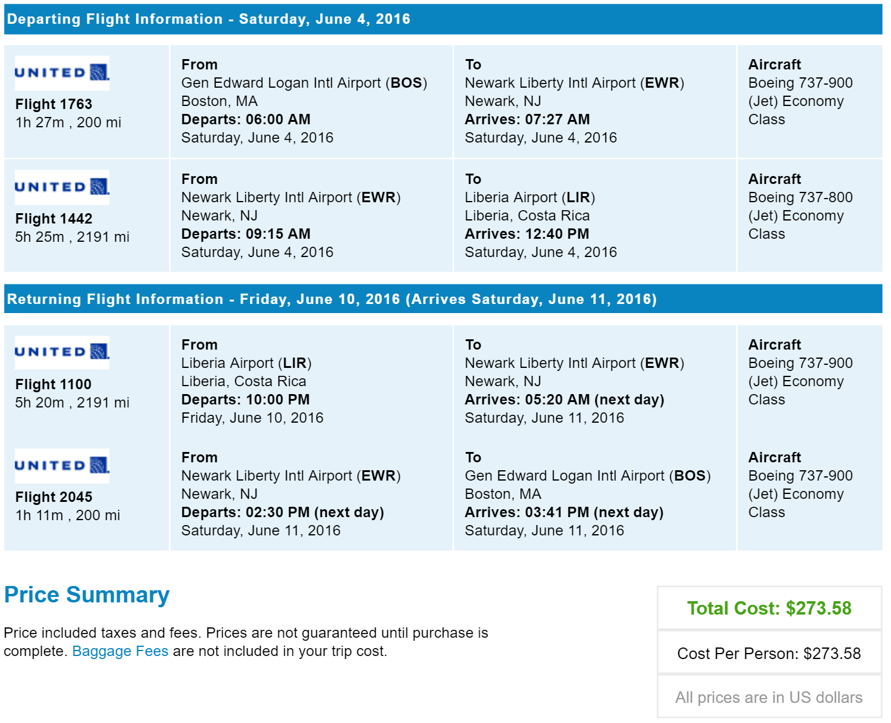Image resolution: width=891 pixels, height=723 pixels.
Task: Select the Returning Flight Information header bar
Action: click(x=443, y=299)
